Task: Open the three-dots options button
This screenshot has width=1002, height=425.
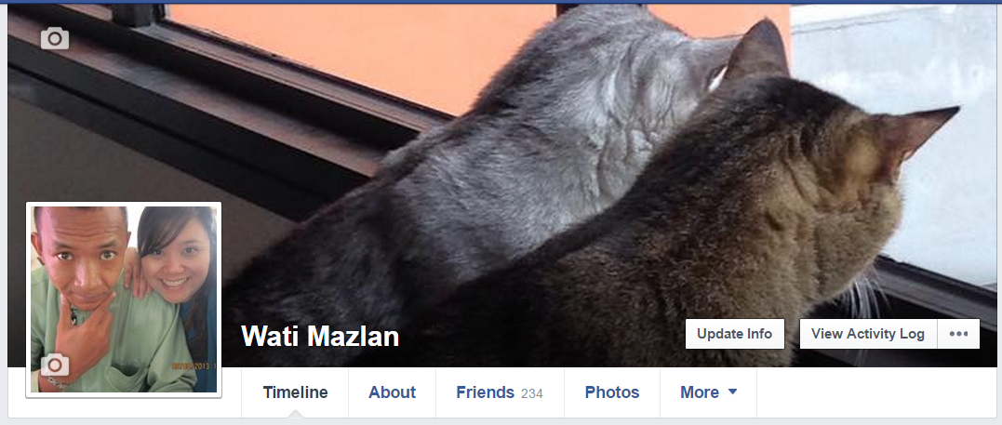Action: pyautogui.click(x=958, y=334)
